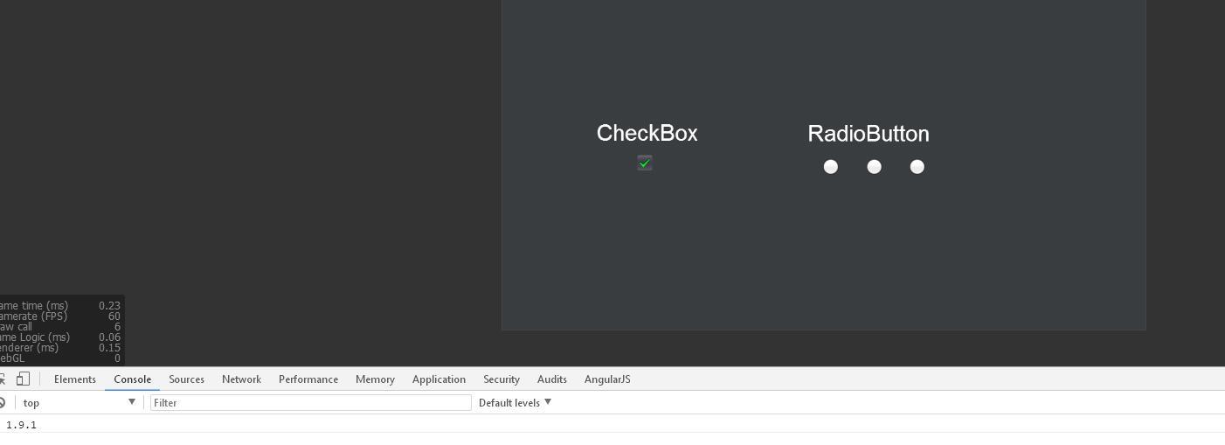The height and width of the screenshot is (445, 1225).
Task: Click the Renderer (ms) stat row
Action: click(x=60, y=348)
